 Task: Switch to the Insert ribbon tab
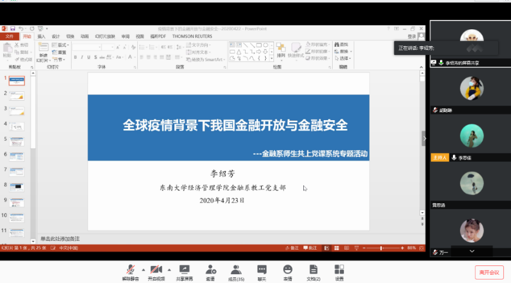pos(41,36)
